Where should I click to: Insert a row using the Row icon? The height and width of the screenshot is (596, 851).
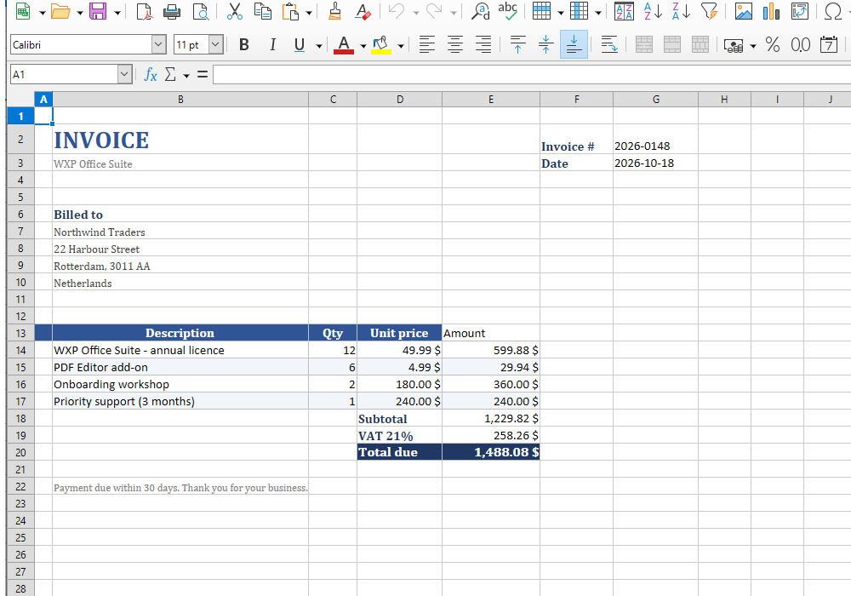pos(541,11)
